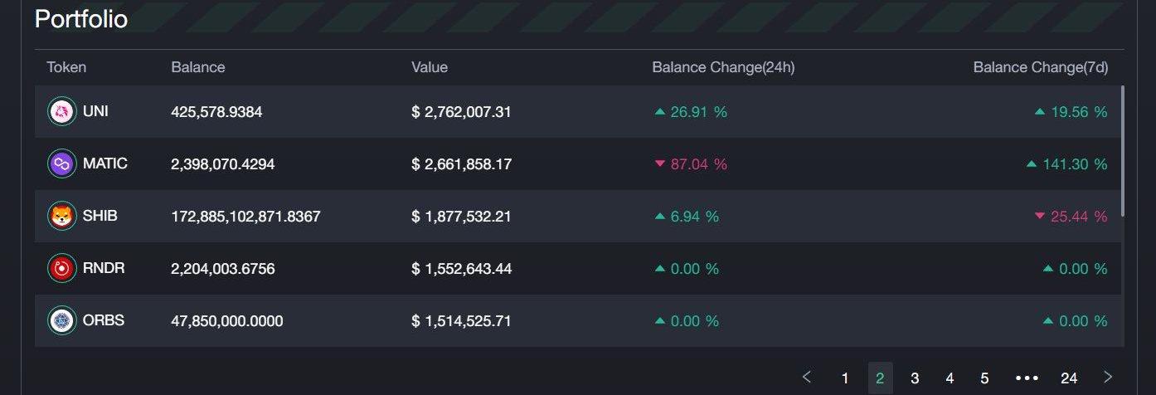Jump to page 3

pyautogui.click(x=915, y=378)
